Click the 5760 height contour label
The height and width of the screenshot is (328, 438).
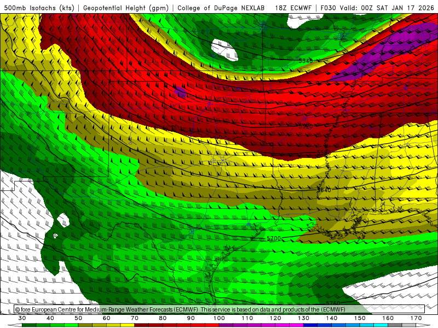(333, 303)
